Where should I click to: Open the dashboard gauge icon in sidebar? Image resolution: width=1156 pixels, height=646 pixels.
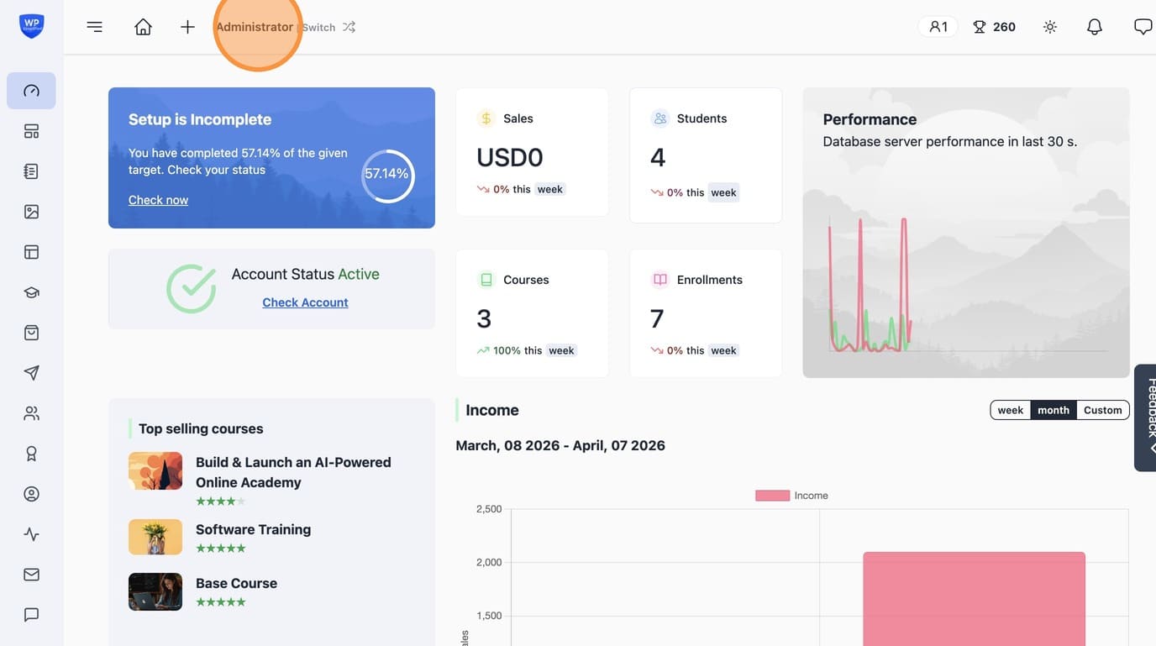31,91
